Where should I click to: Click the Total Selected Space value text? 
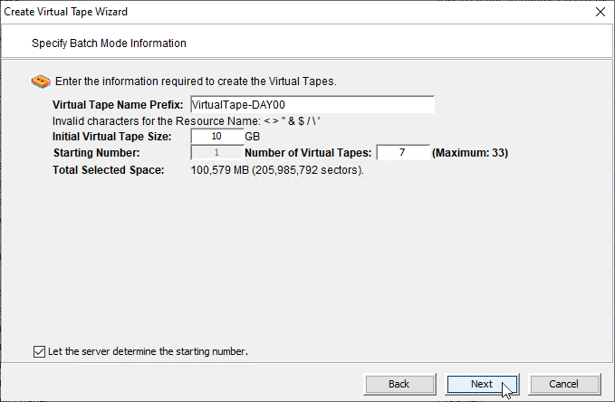[277, 170]
